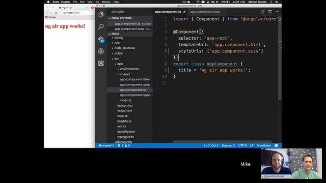Click the Wi-Fi icon in menu bar
The width and height of the screenshot is (326, 183).
(x=198, y=2)
